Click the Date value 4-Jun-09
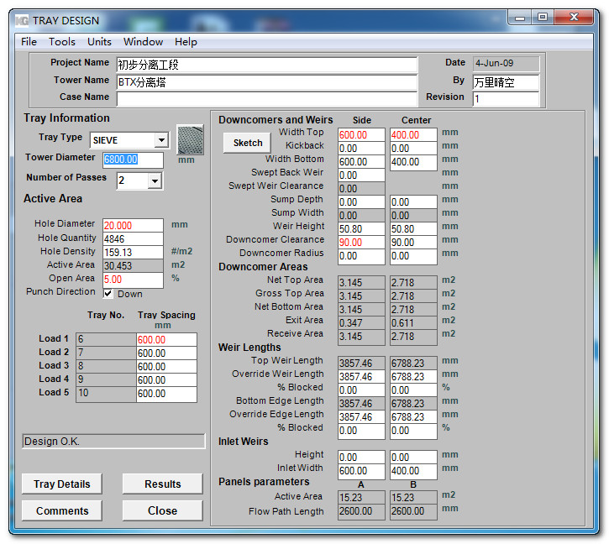The height and width of the screenshot is (544, 609). point(506,63)
